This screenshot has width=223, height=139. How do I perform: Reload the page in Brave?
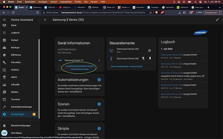[x=13, y=13]
